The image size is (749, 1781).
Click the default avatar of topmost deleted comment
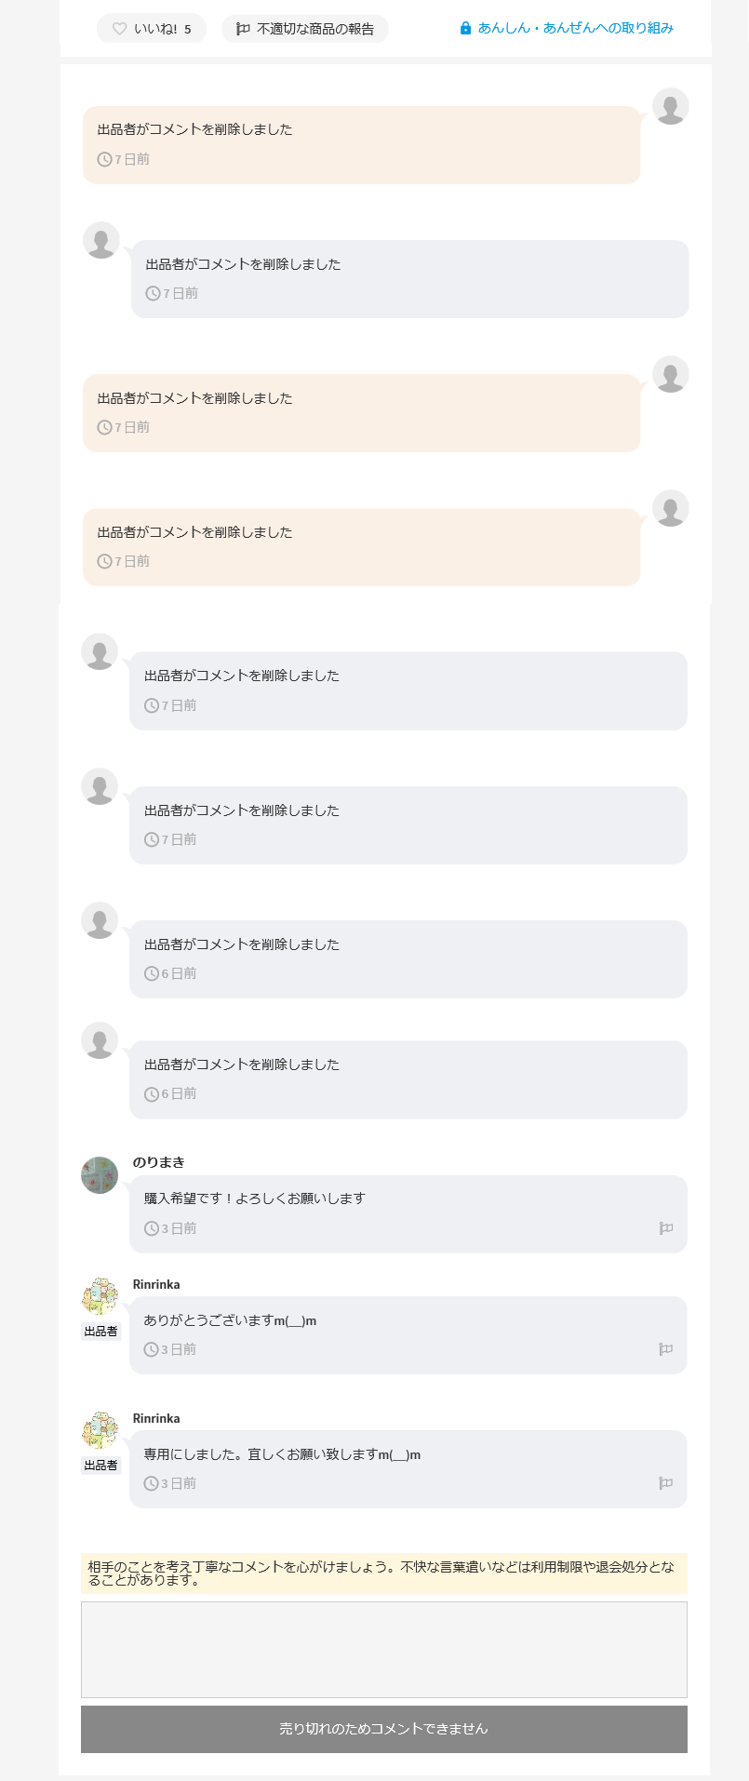[x=671, y=106]
